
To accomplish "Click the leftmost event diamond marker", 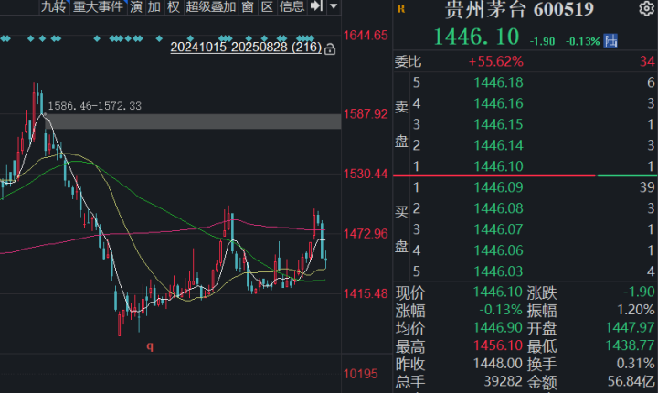I will coord(5,38).
